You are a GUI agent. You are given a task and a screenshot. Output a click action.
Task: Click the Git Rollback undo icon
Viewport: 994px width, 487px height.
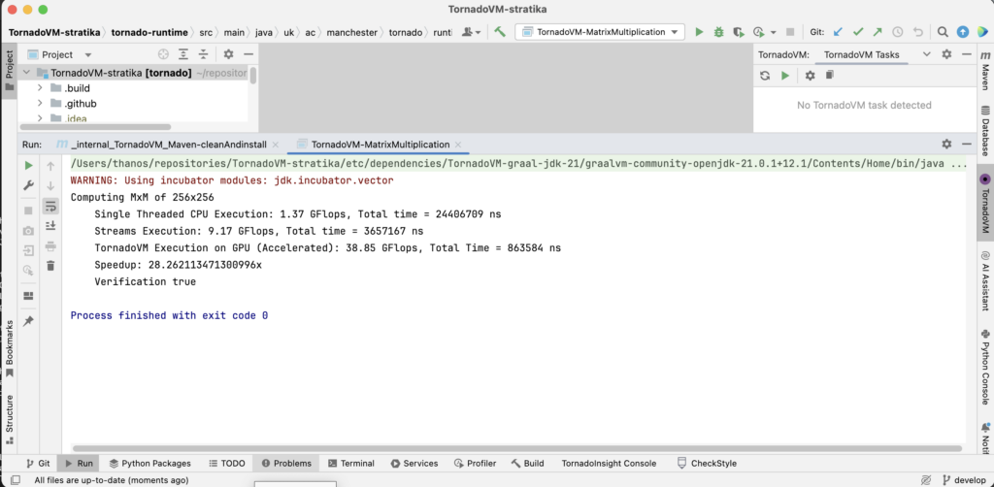coord(918,32)
